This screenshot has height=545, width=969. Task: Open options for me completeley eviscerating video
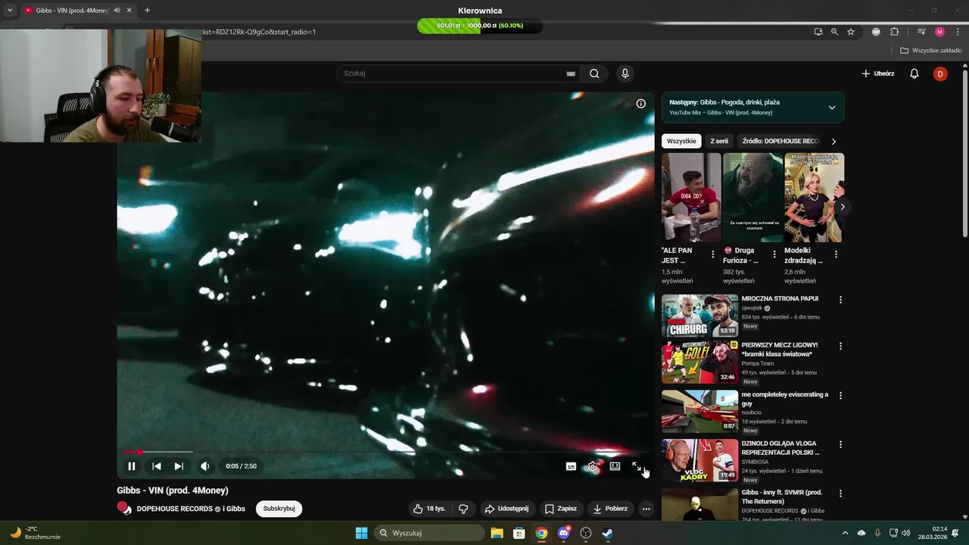click(840, 395)
